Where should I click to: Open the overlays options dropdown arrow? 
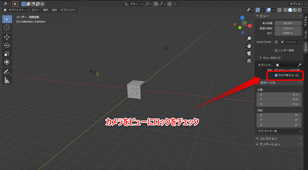click(x=273, y=10)
